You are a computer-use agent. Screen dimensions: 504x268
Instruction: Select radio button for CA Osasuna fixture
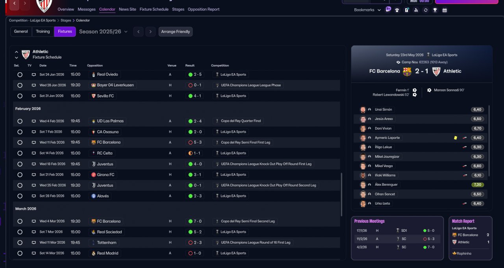click(20, 132)
